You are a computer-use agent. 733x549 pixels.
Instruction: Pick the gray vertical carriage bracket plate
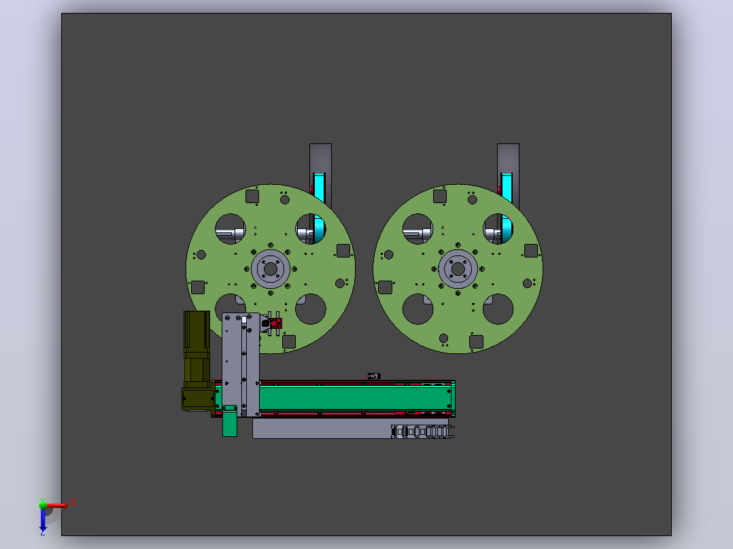tap(240, 365)
